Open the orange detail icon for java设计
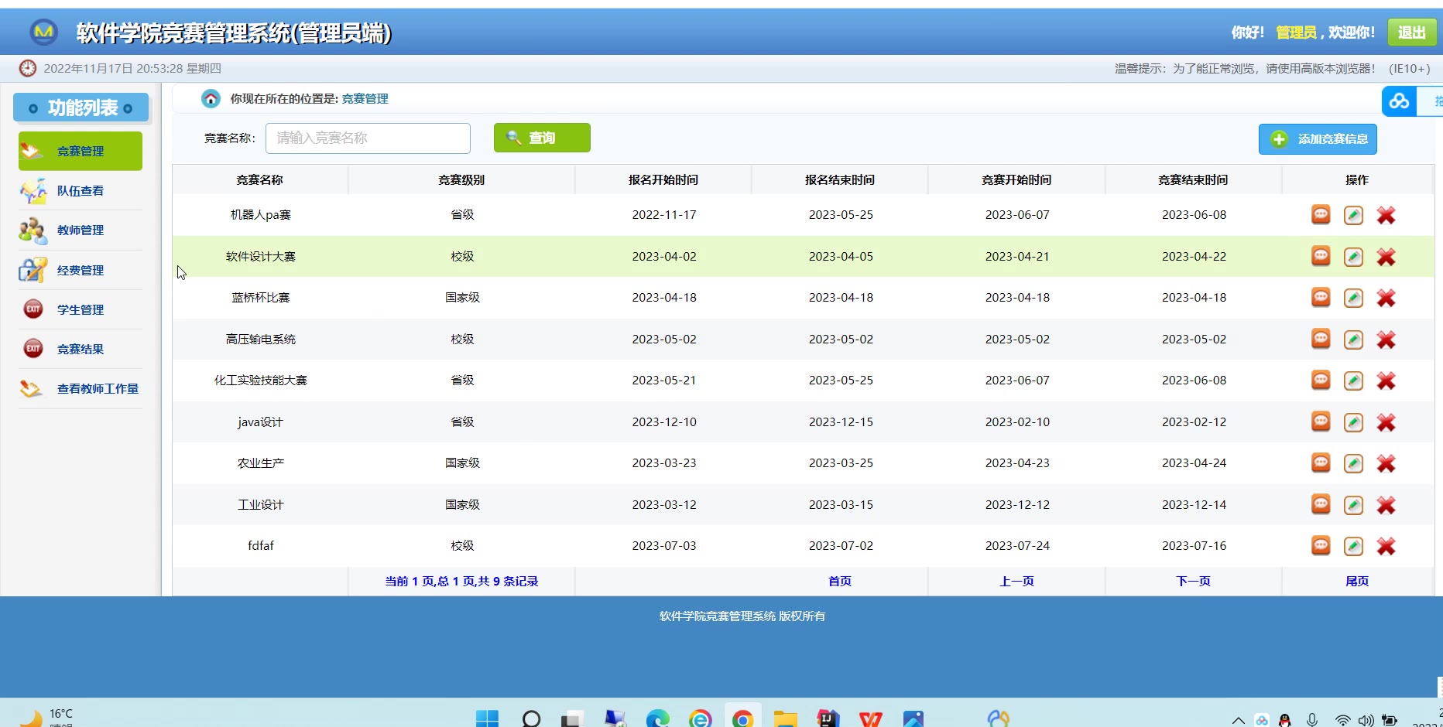1443x727 pixels. [1321, 422]
